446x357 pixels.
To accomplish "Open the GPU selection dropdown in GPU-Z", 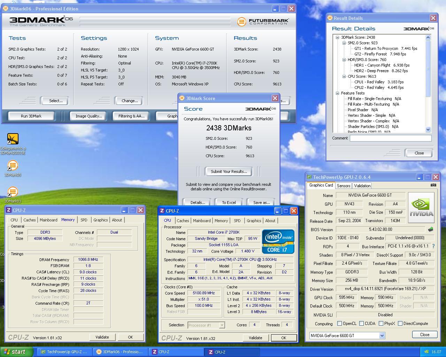I will 382,335.
